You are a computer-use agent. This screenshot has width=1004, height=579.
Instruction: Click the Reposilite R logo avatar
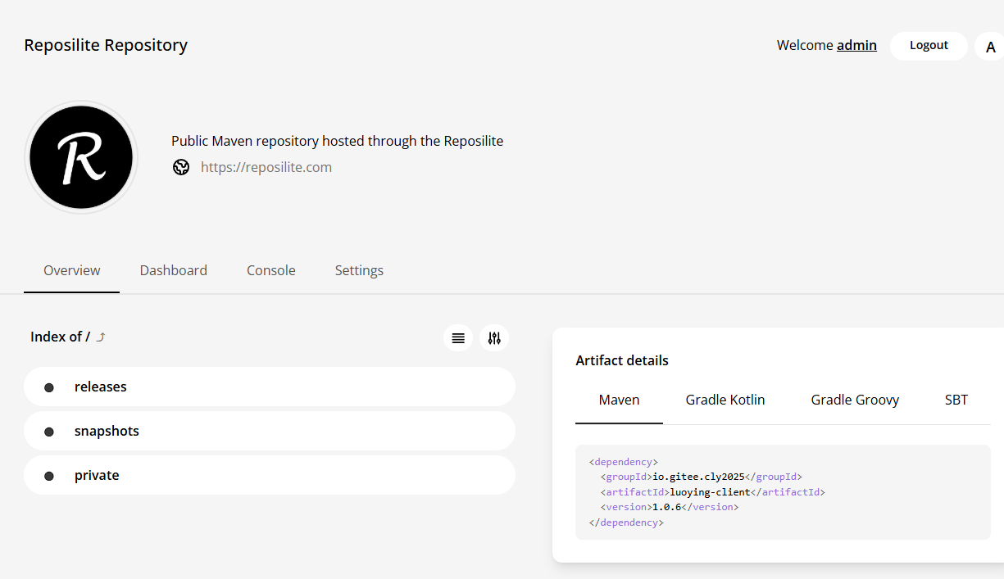pos(80,156)
